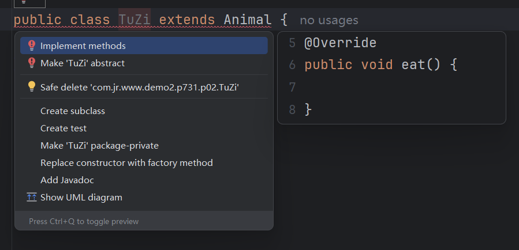Click the 'class' keyword in the declaration

tap(90, 20)
